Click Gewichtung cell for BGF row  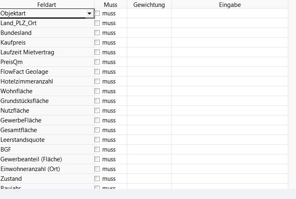coord(149,150)
